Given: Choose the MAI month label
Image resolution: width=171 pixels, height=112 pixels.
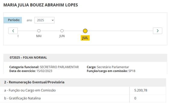Looking at the screenshot, I should click(x=39, y=36).
